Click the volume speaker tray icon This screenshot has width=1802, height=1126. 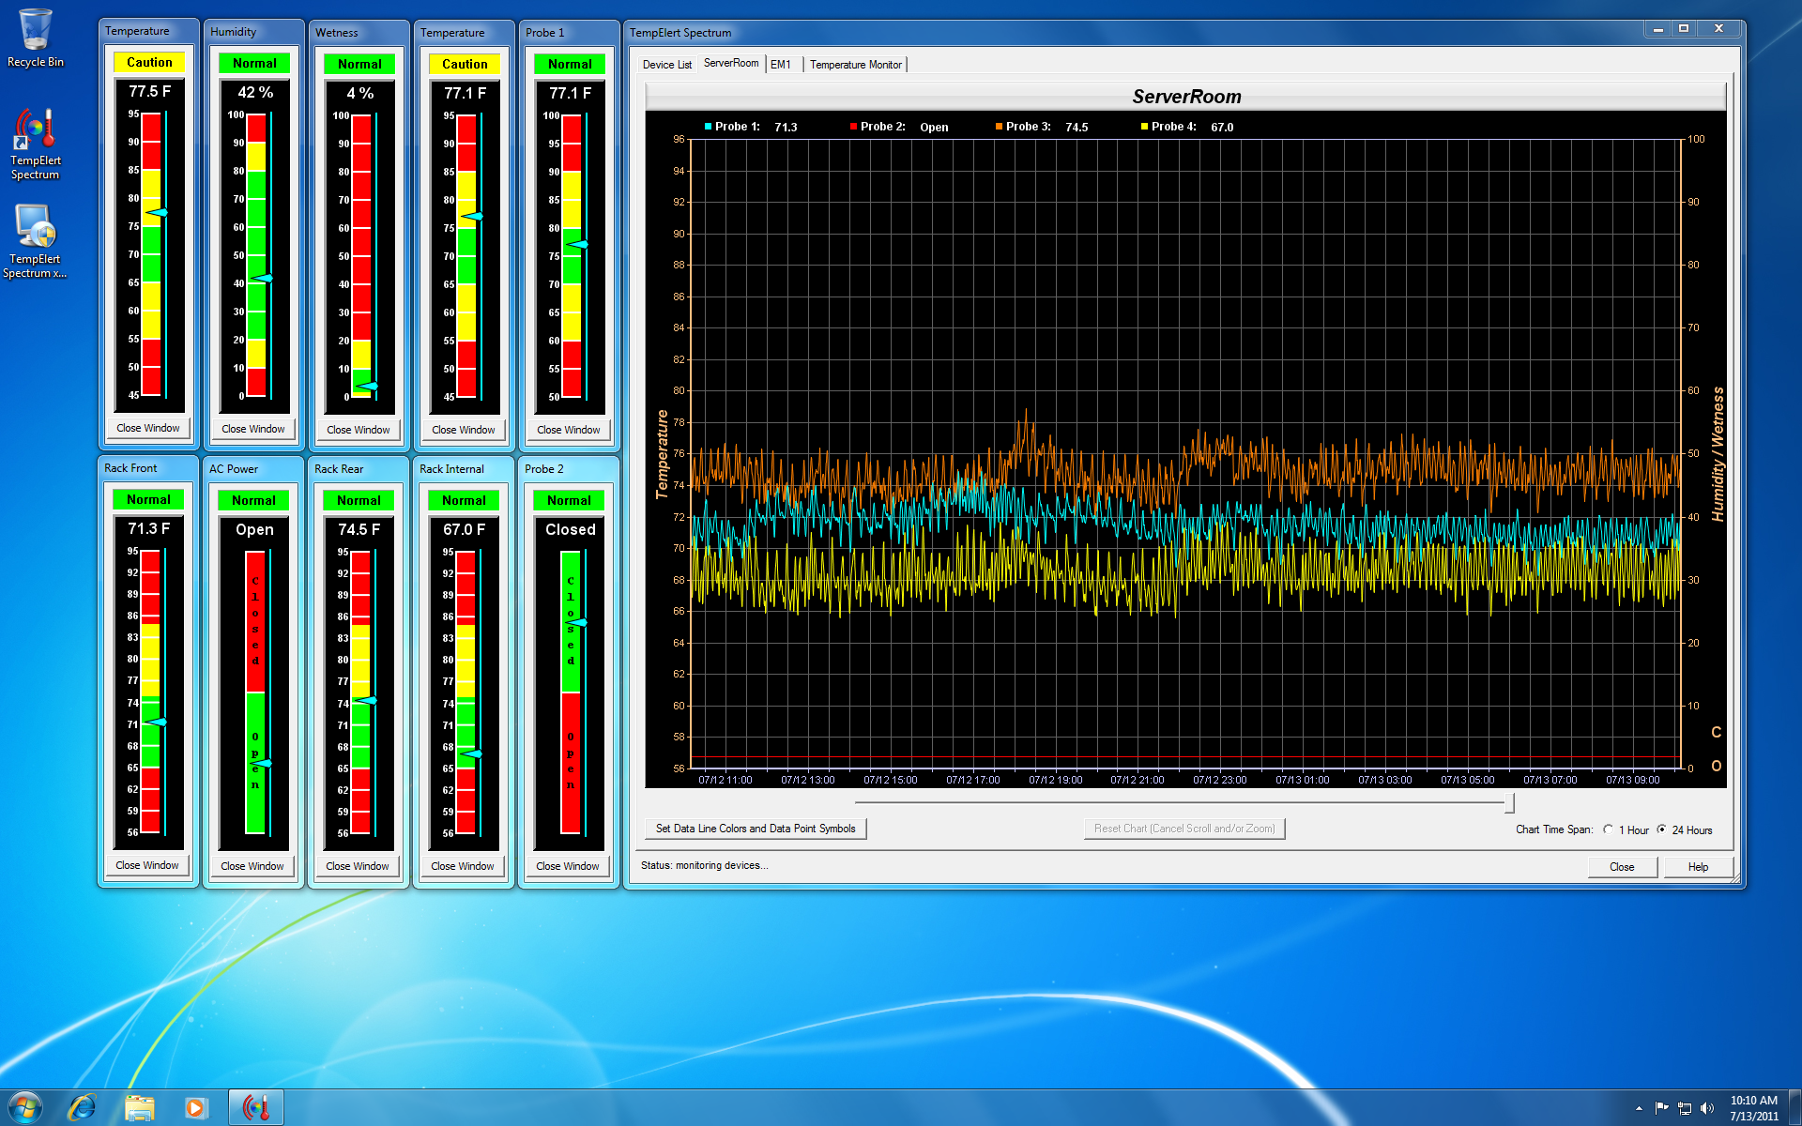click(x=1707, y=1108)
